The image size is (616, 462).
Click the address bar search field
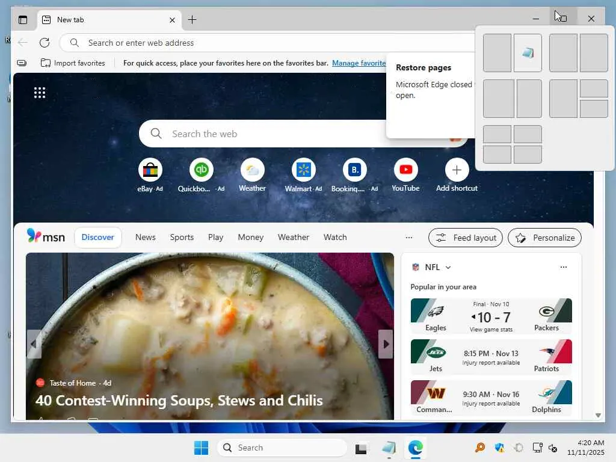click(x=267, y=43)
